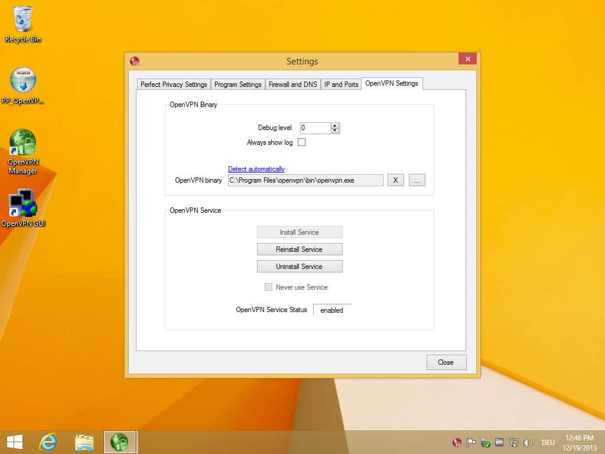Open the clock showing 12:46 PM
Image resolution: width=605 pixels, height=454 pixels.
(x=580, y=443)
